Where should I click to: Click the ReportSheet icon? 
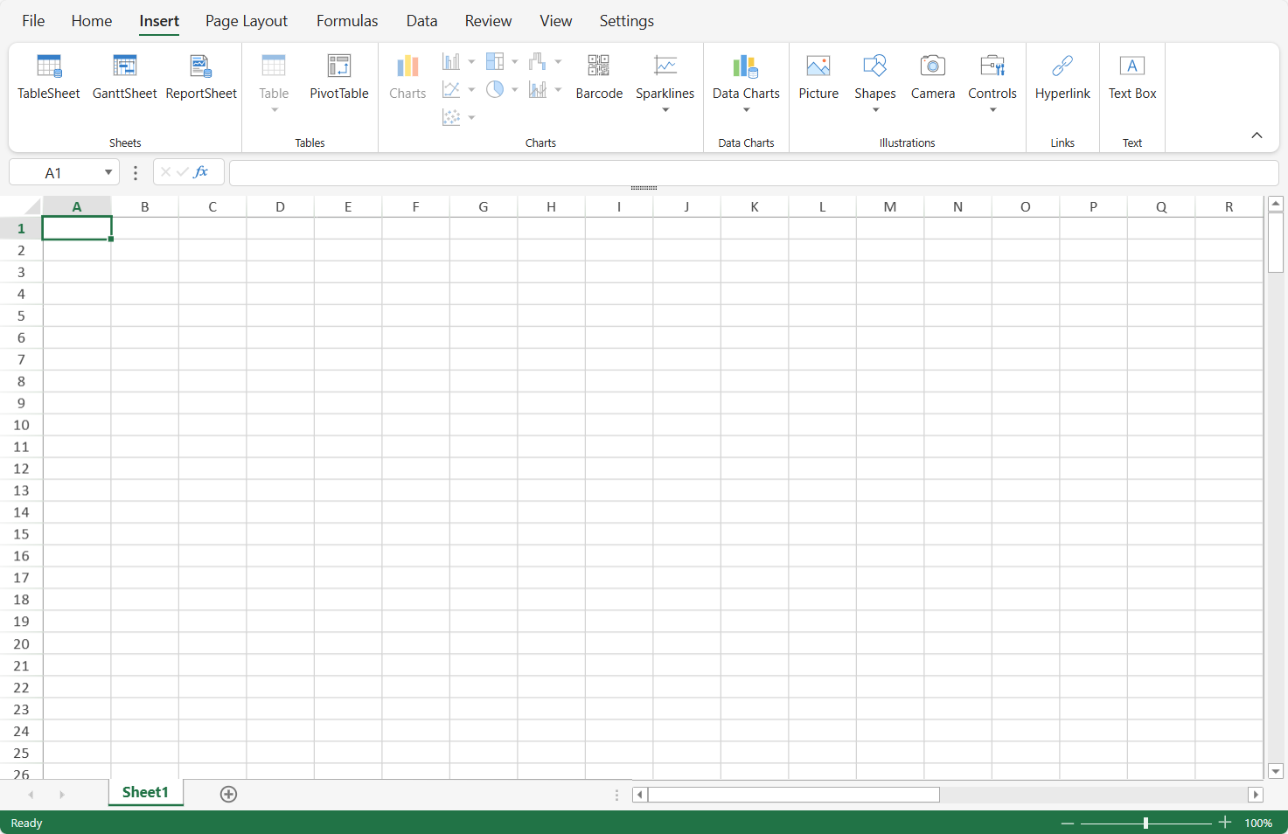(x=201, y=66)
